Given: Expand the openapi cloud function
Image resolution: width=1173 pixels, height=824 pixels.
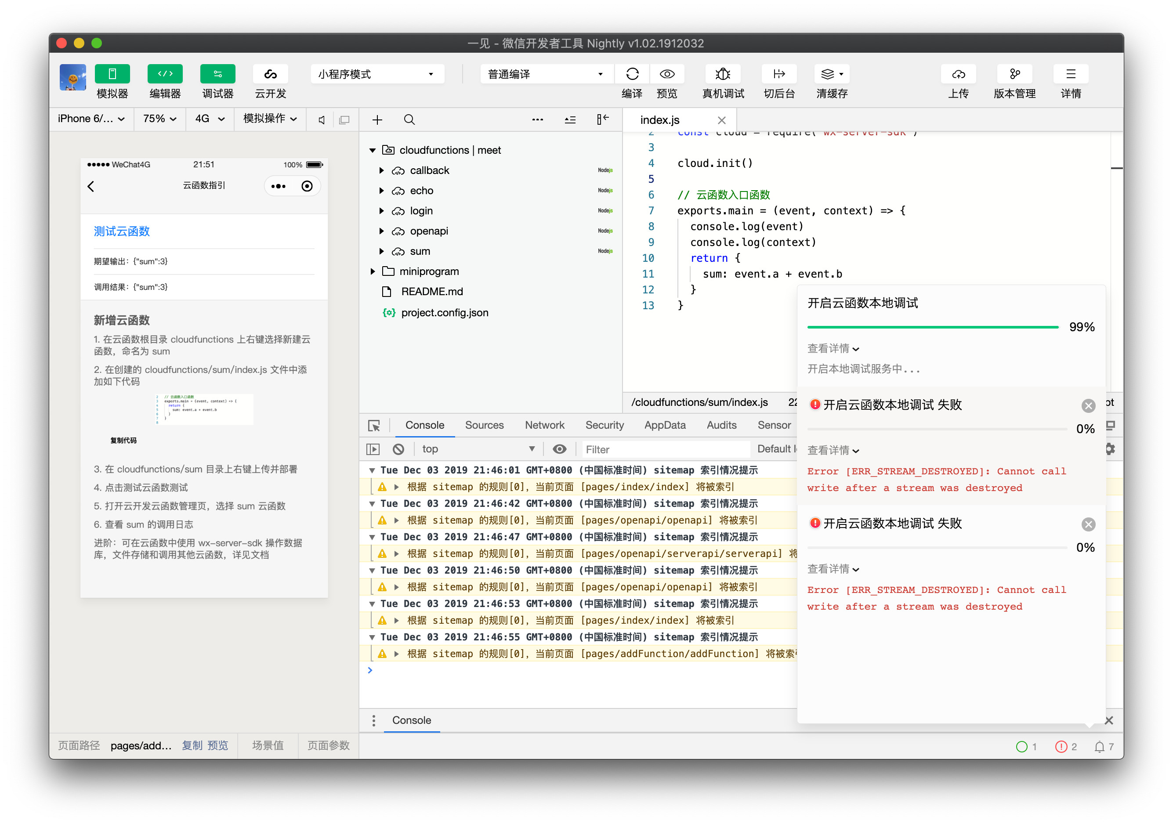Looking at the screenshot, I should click(381, 231).
